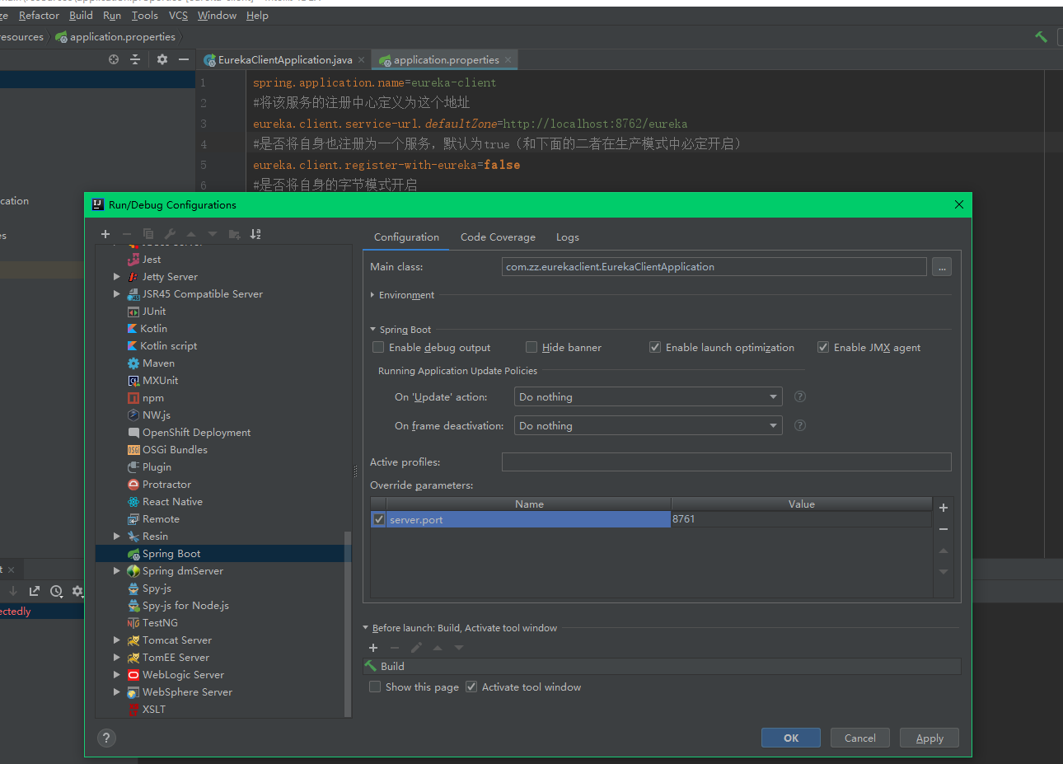Screen dimensions: 1063x764
Task: Open On frame deactivation dropdown
Action: [x=648, y=425]
